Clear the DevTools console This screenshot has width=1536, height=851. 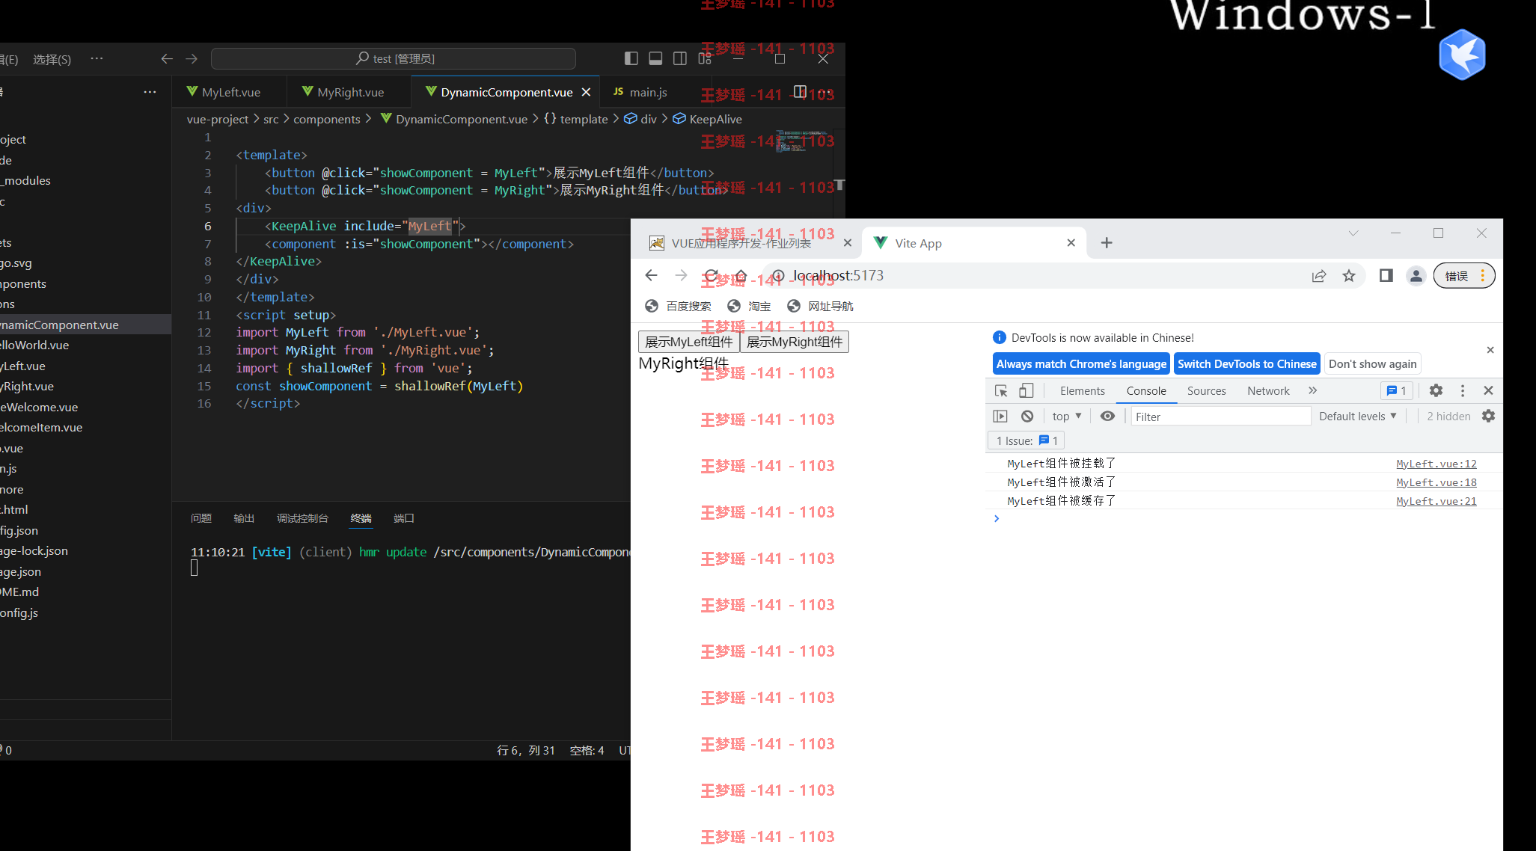click(x=1027, y=416)
